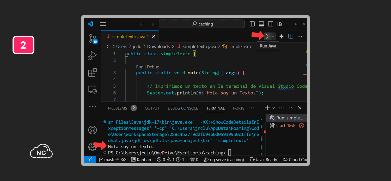Click the editor minimap scrollbar
Screen dimensions: 391x181
pos(305,75)
